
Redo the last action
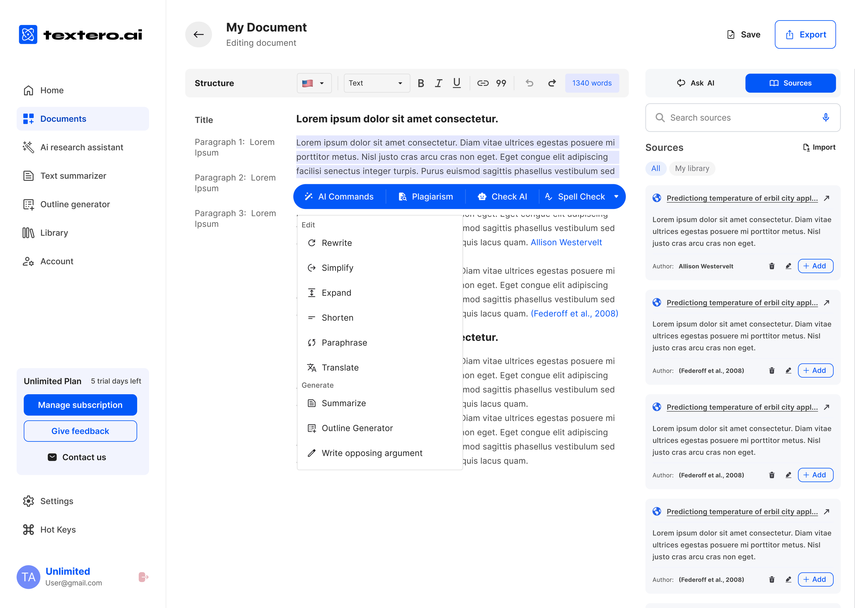(x=552, y=83)
